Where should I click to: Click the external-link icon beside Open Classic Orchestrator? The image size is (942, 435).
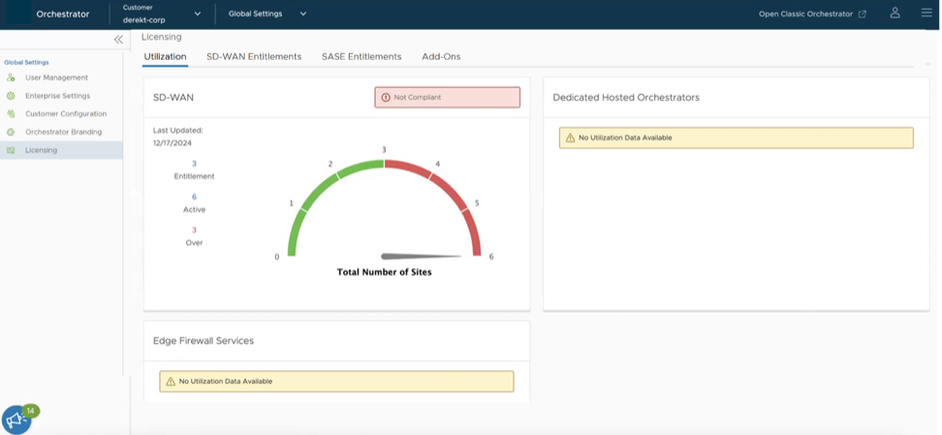863,14
